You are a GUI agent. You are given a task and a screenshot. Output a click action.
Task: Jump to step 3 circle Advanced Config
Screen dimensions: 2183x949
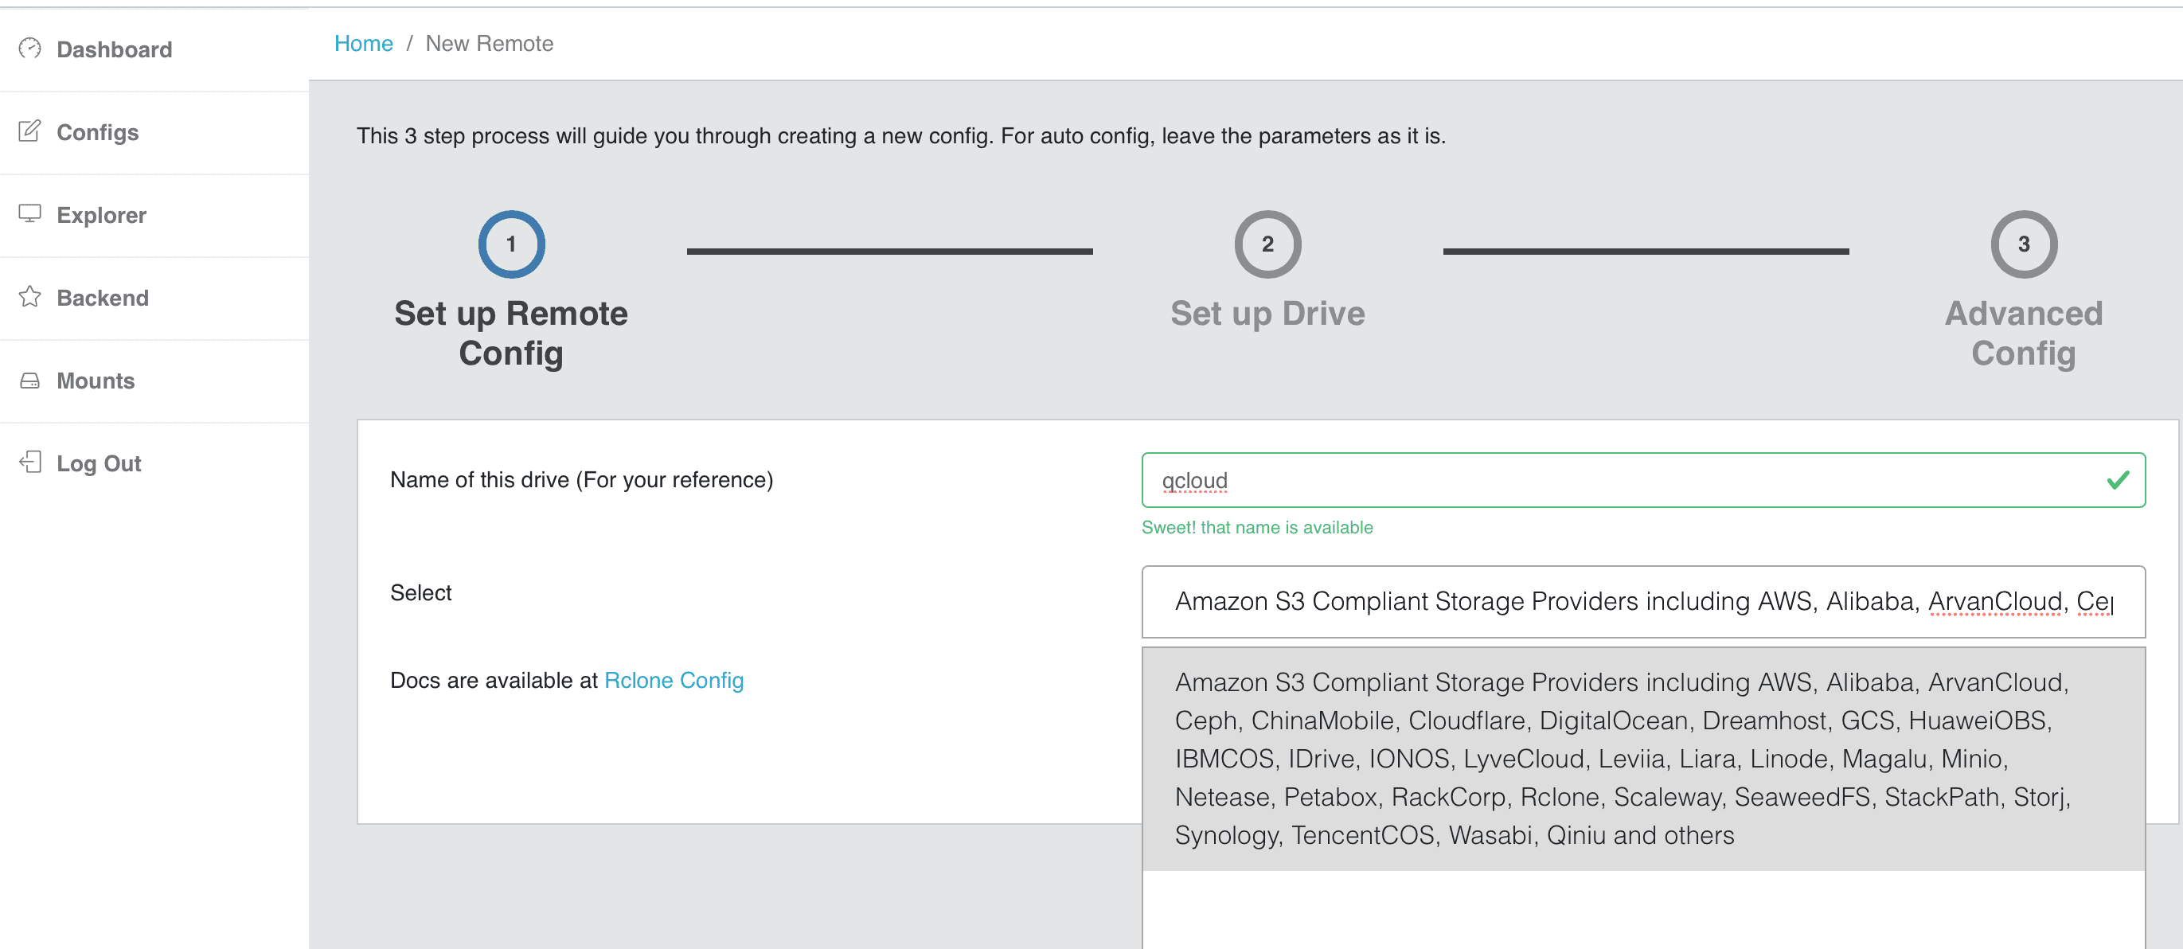point(2023,244)
